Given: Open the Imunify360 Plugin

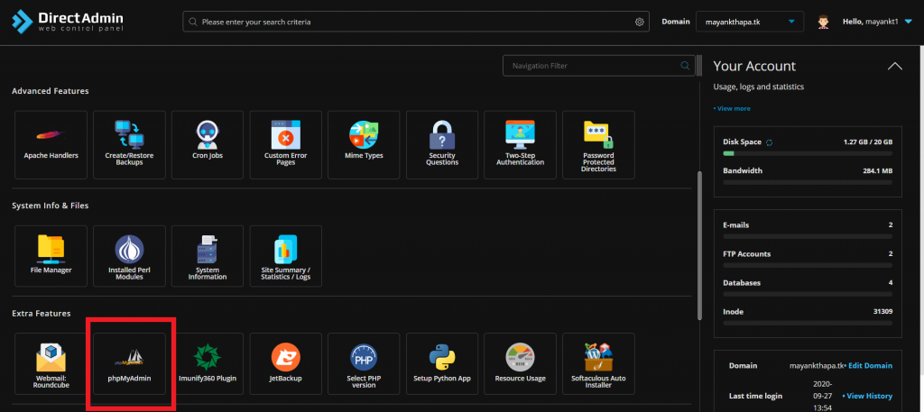Looking at the screenshot, I should (208, 363).
